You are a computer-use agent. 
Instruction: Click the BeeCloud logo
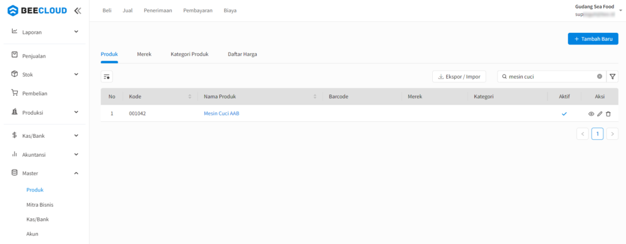[37, 11]
